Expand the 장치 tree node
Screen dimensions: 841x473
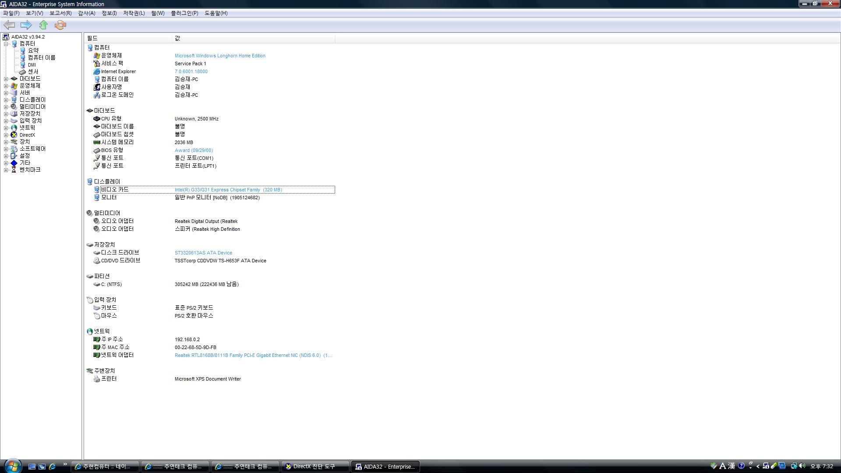tap(6, 142)
